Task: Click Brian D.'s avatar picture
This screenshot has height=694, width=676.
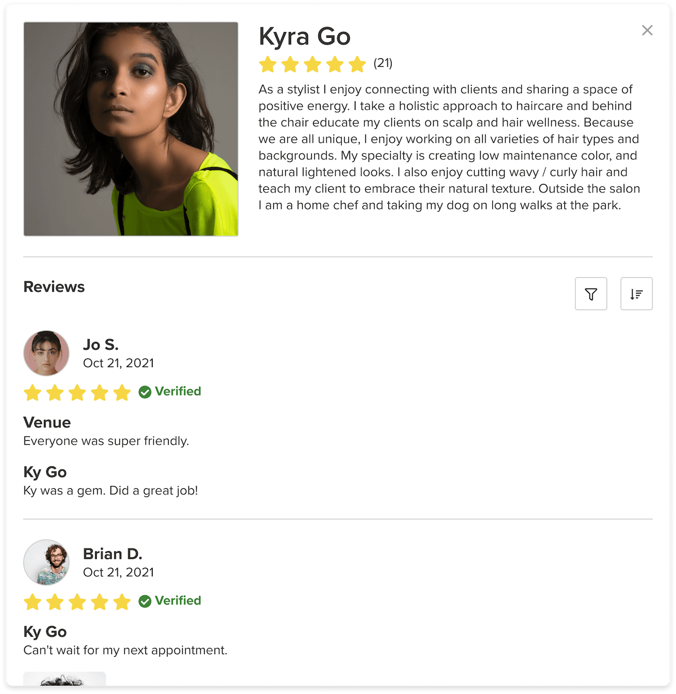Action: coord(46,563)
